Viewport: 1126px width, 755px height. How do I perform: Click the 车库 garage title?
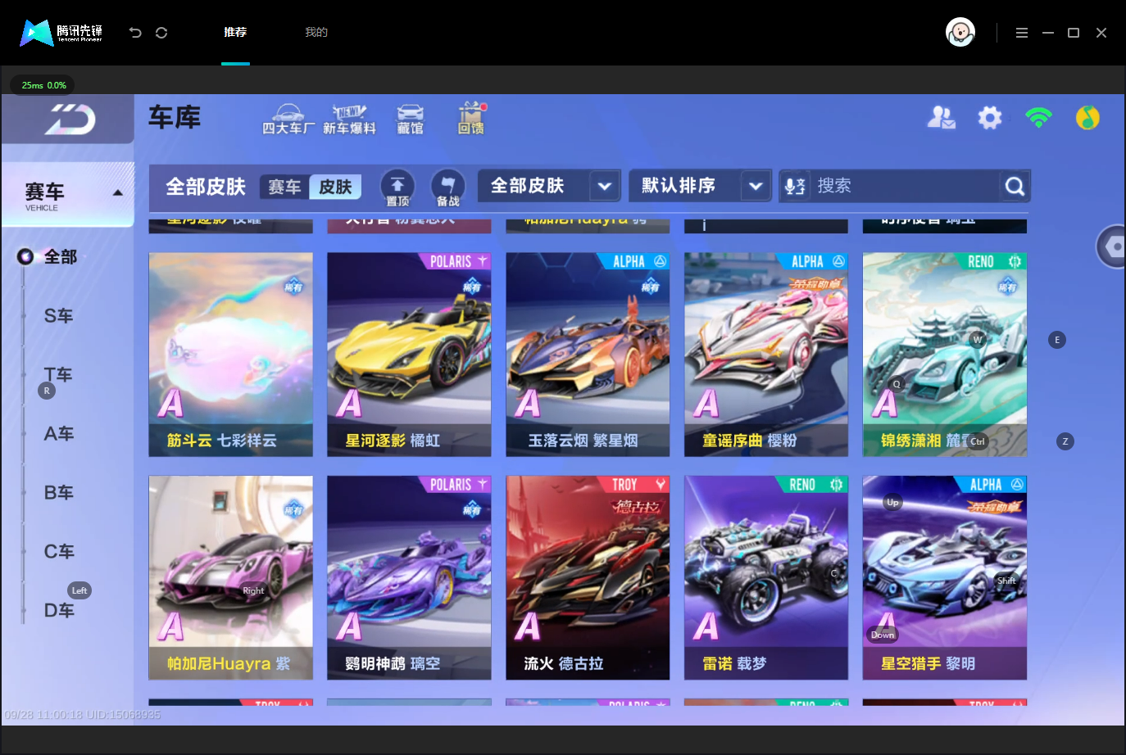click(175, 118)
